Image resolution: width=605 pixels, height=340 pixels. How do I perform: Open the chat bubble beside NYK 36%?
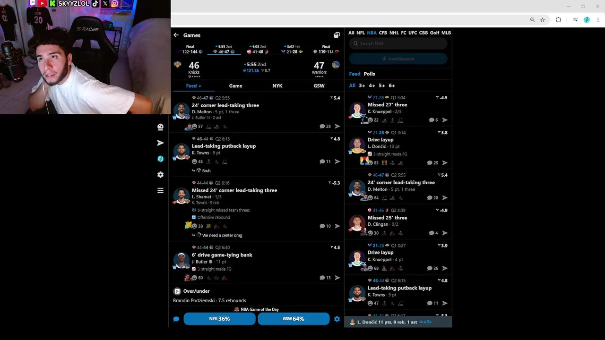pyautogui.click(x=176, y=319)
